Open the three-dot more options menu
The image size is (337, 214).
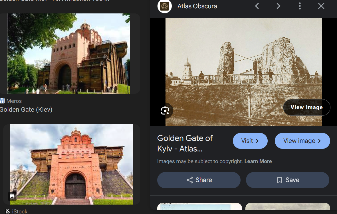point(300,6)
